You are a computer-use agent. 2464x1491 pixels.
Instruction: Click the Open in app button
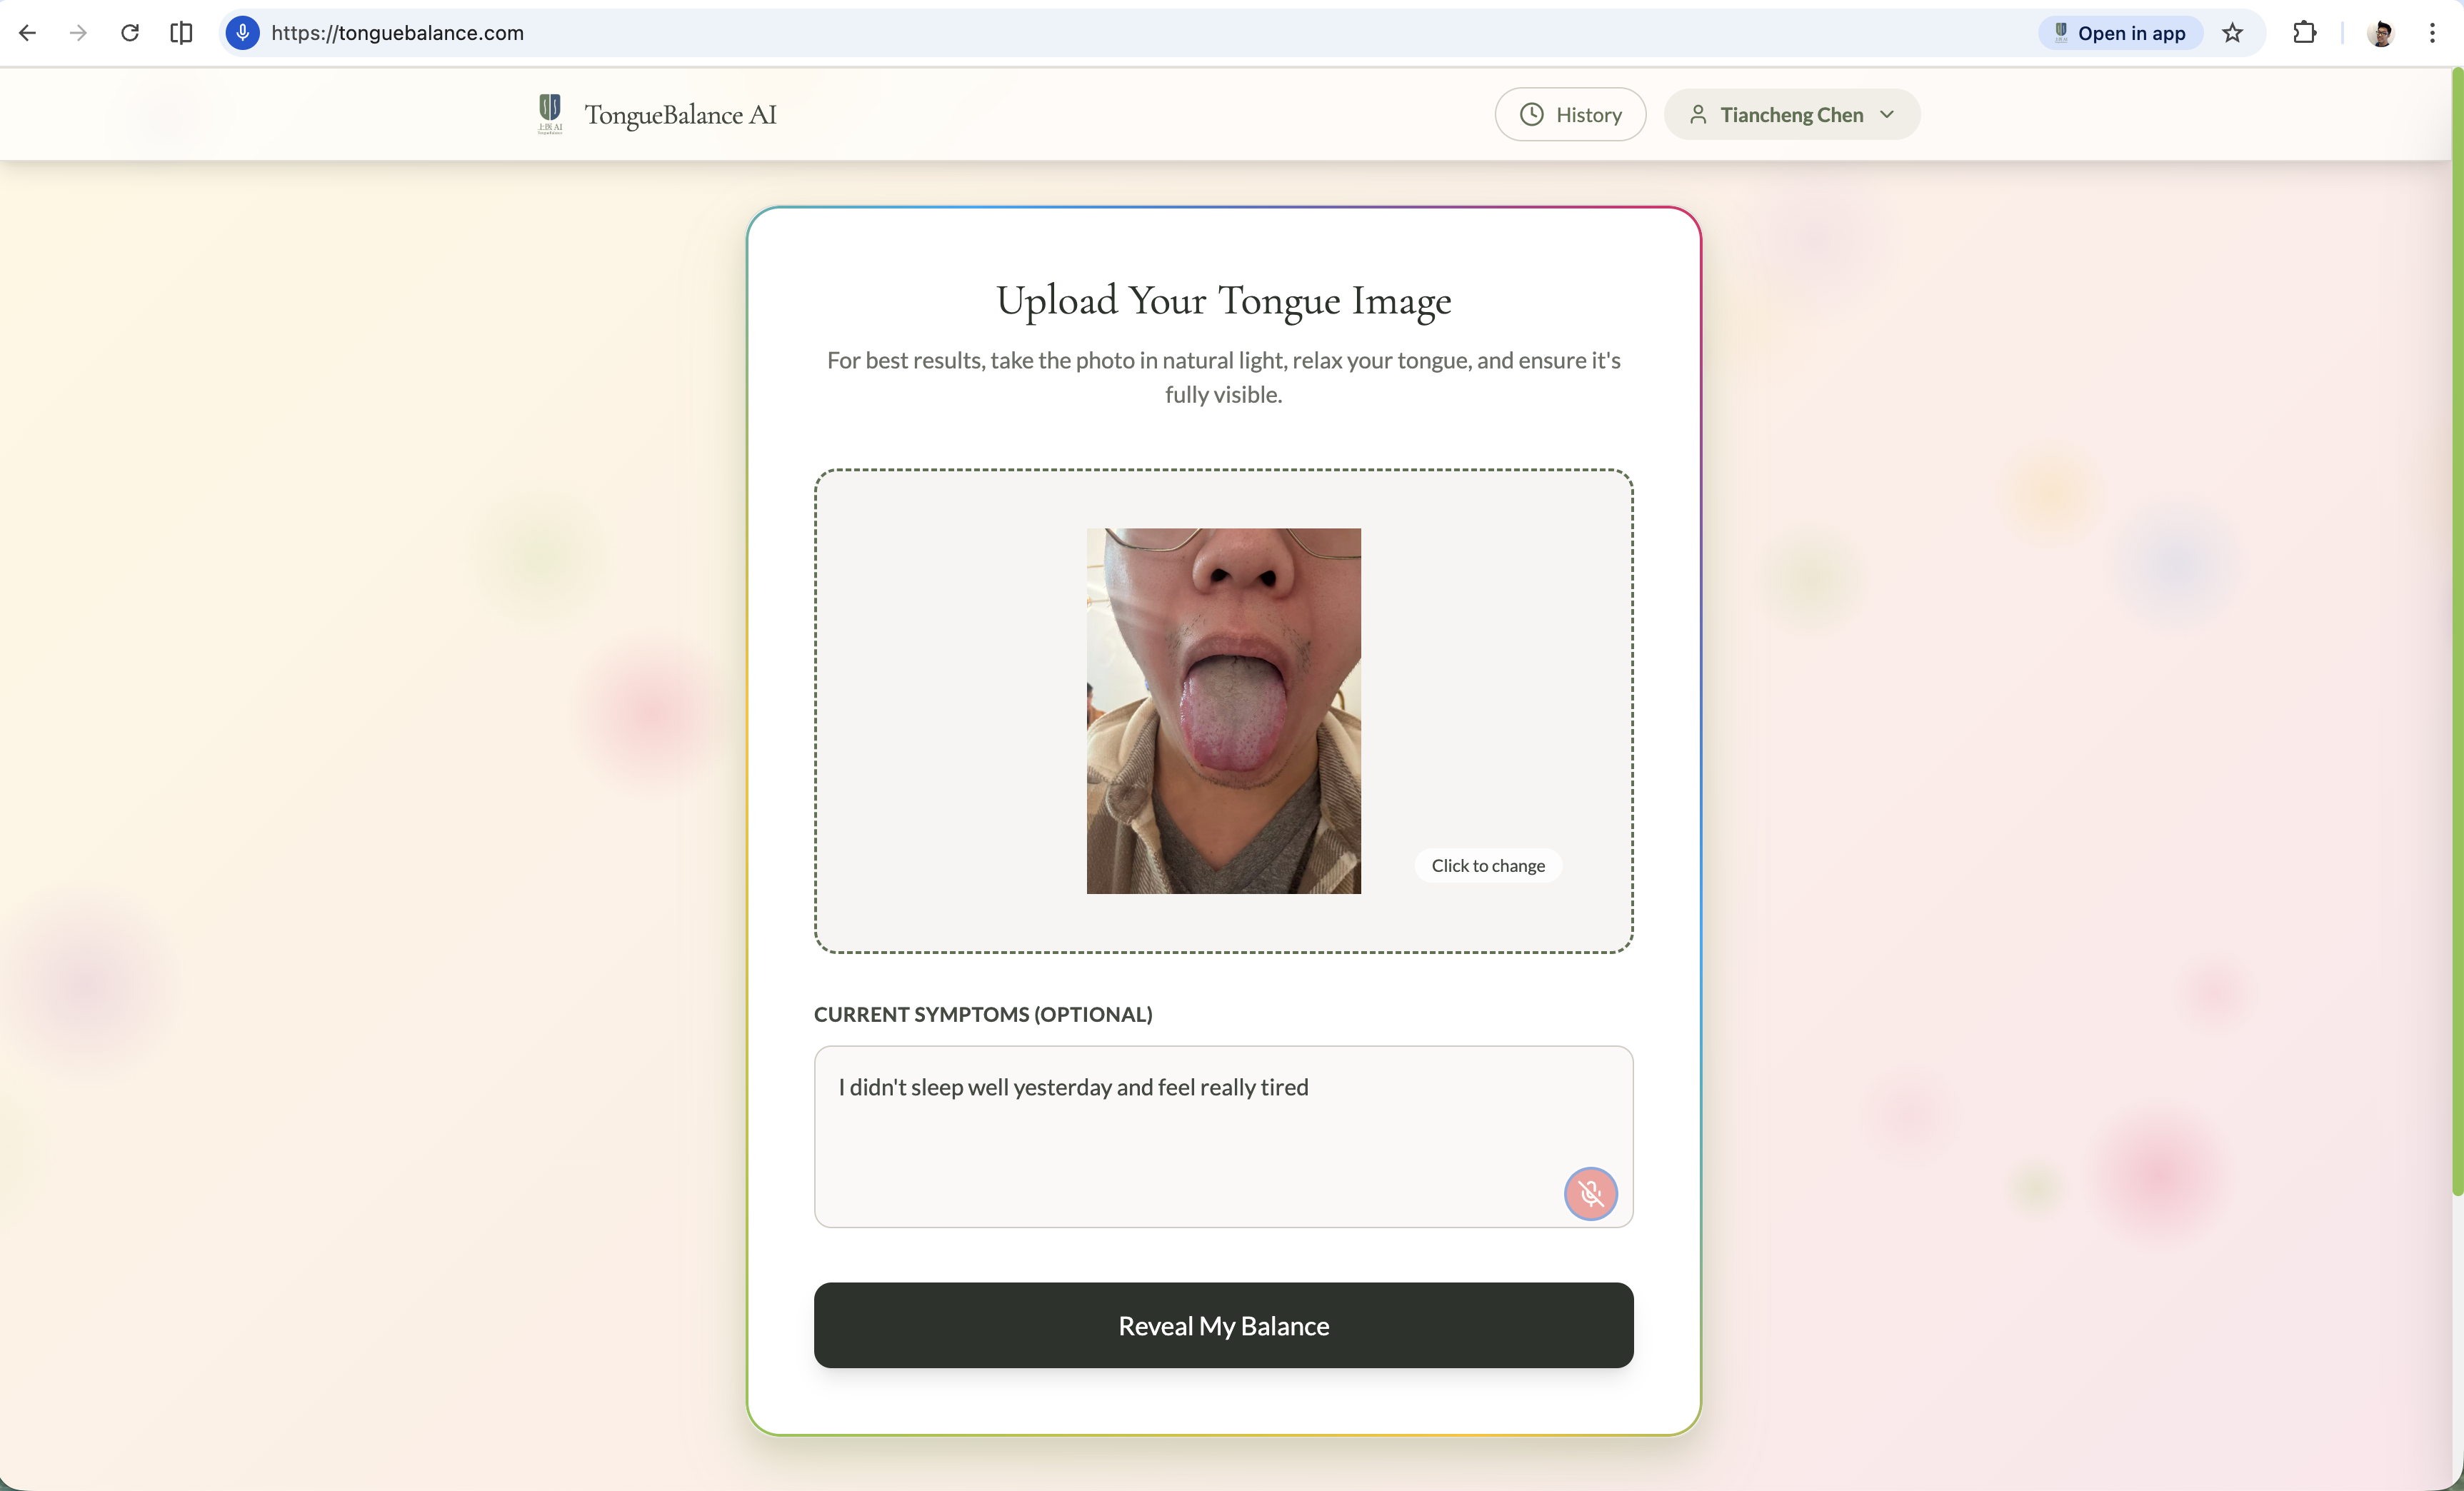click(x=2120, y=33)
